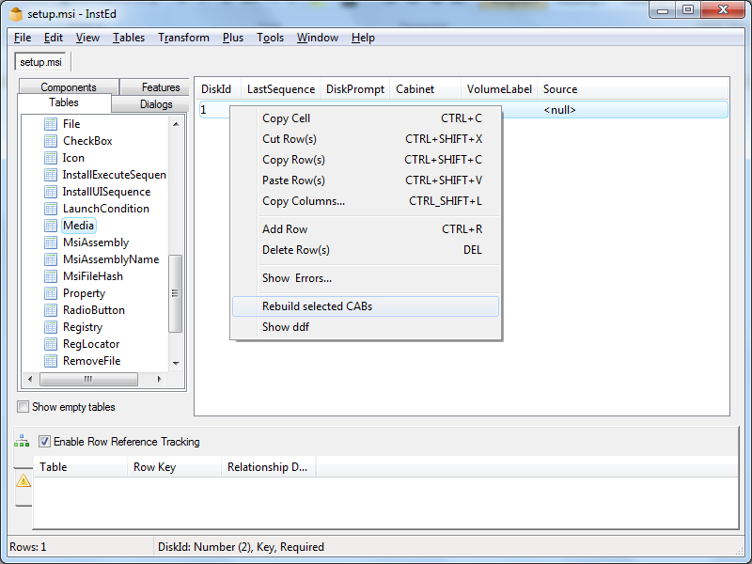Click the RemoveFile table icon
This screenshot has width=752, height=564.
click(x=52, y=361)
